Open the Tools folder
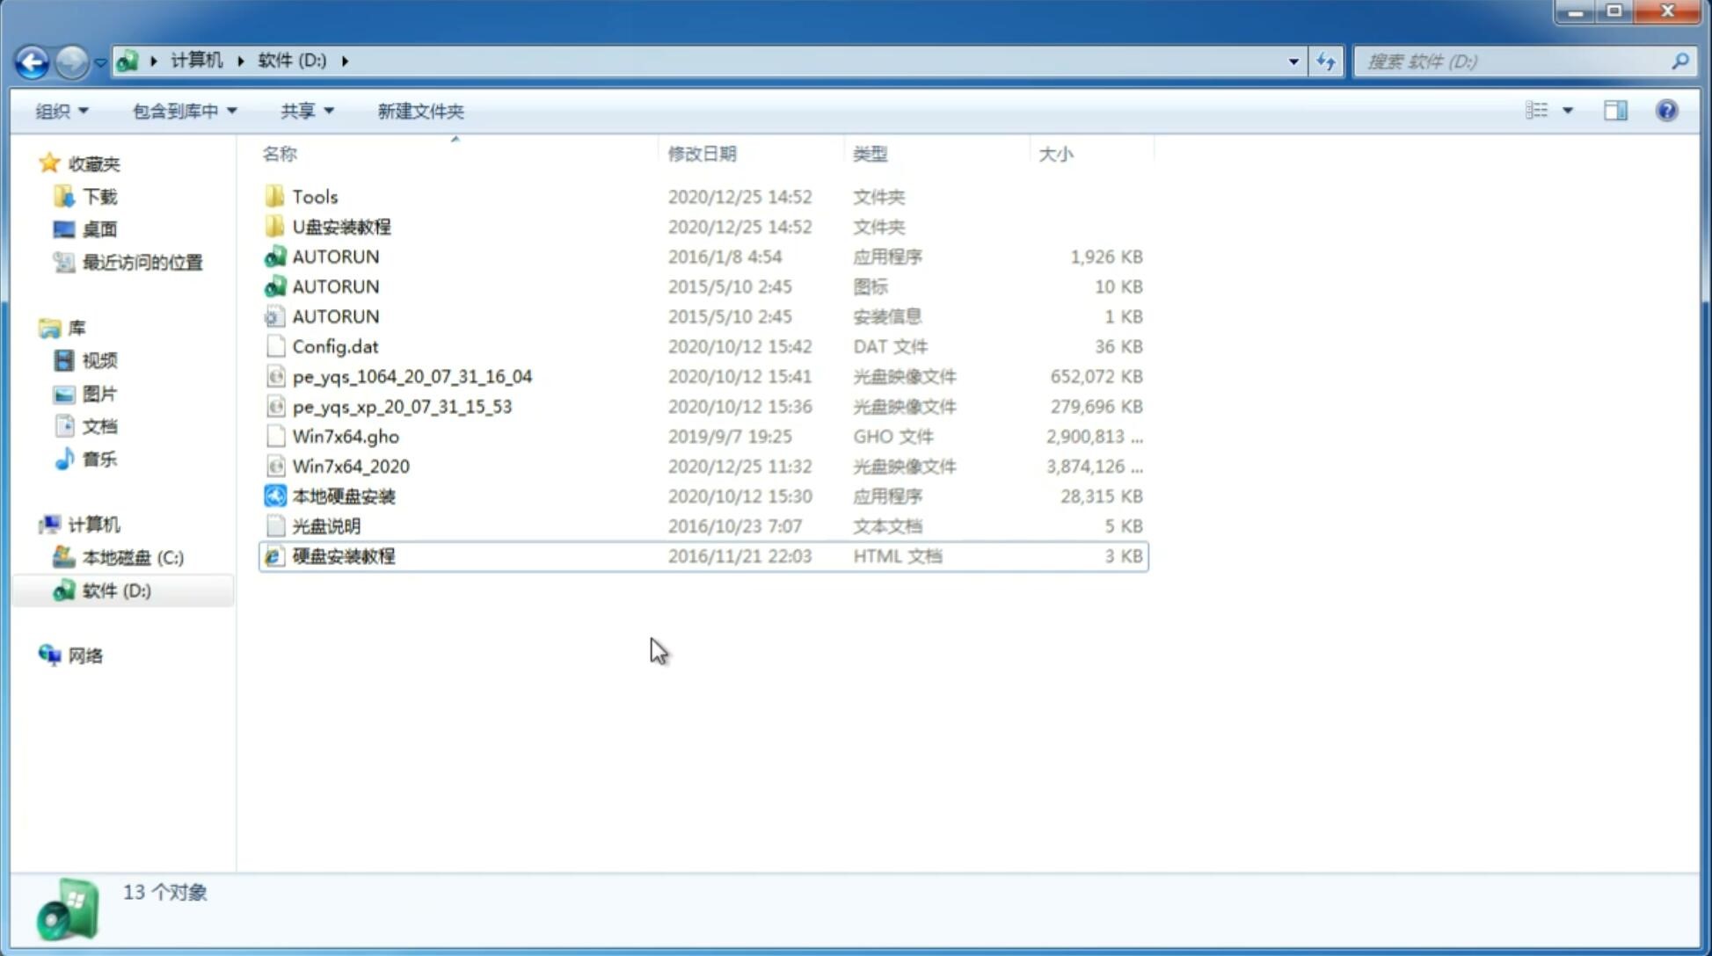The image size is (1712, 956). tap(314, 196)
